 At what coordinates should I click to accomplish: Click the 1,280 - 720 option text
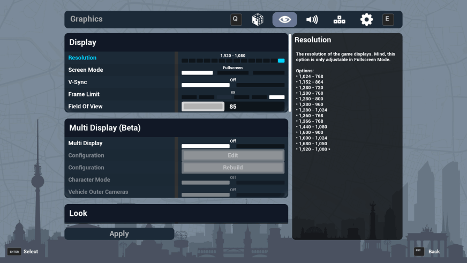(x=311, y=88)
